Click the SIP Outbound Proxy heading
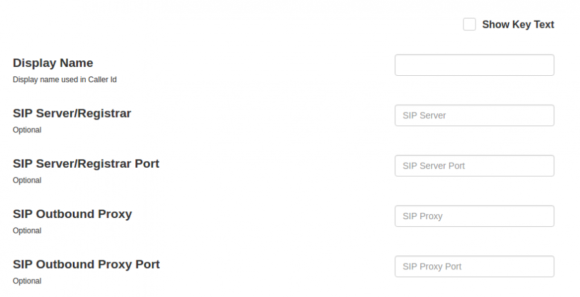This screenshot has width=580, height=297. pos(72,214)
